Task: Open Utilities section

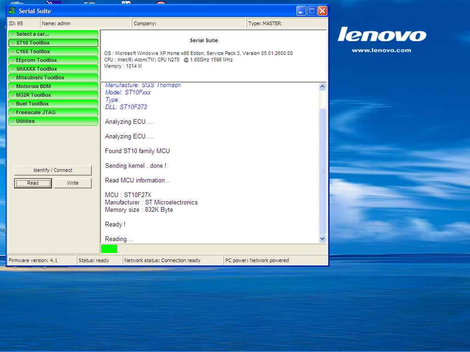Action: click(53, 121)
